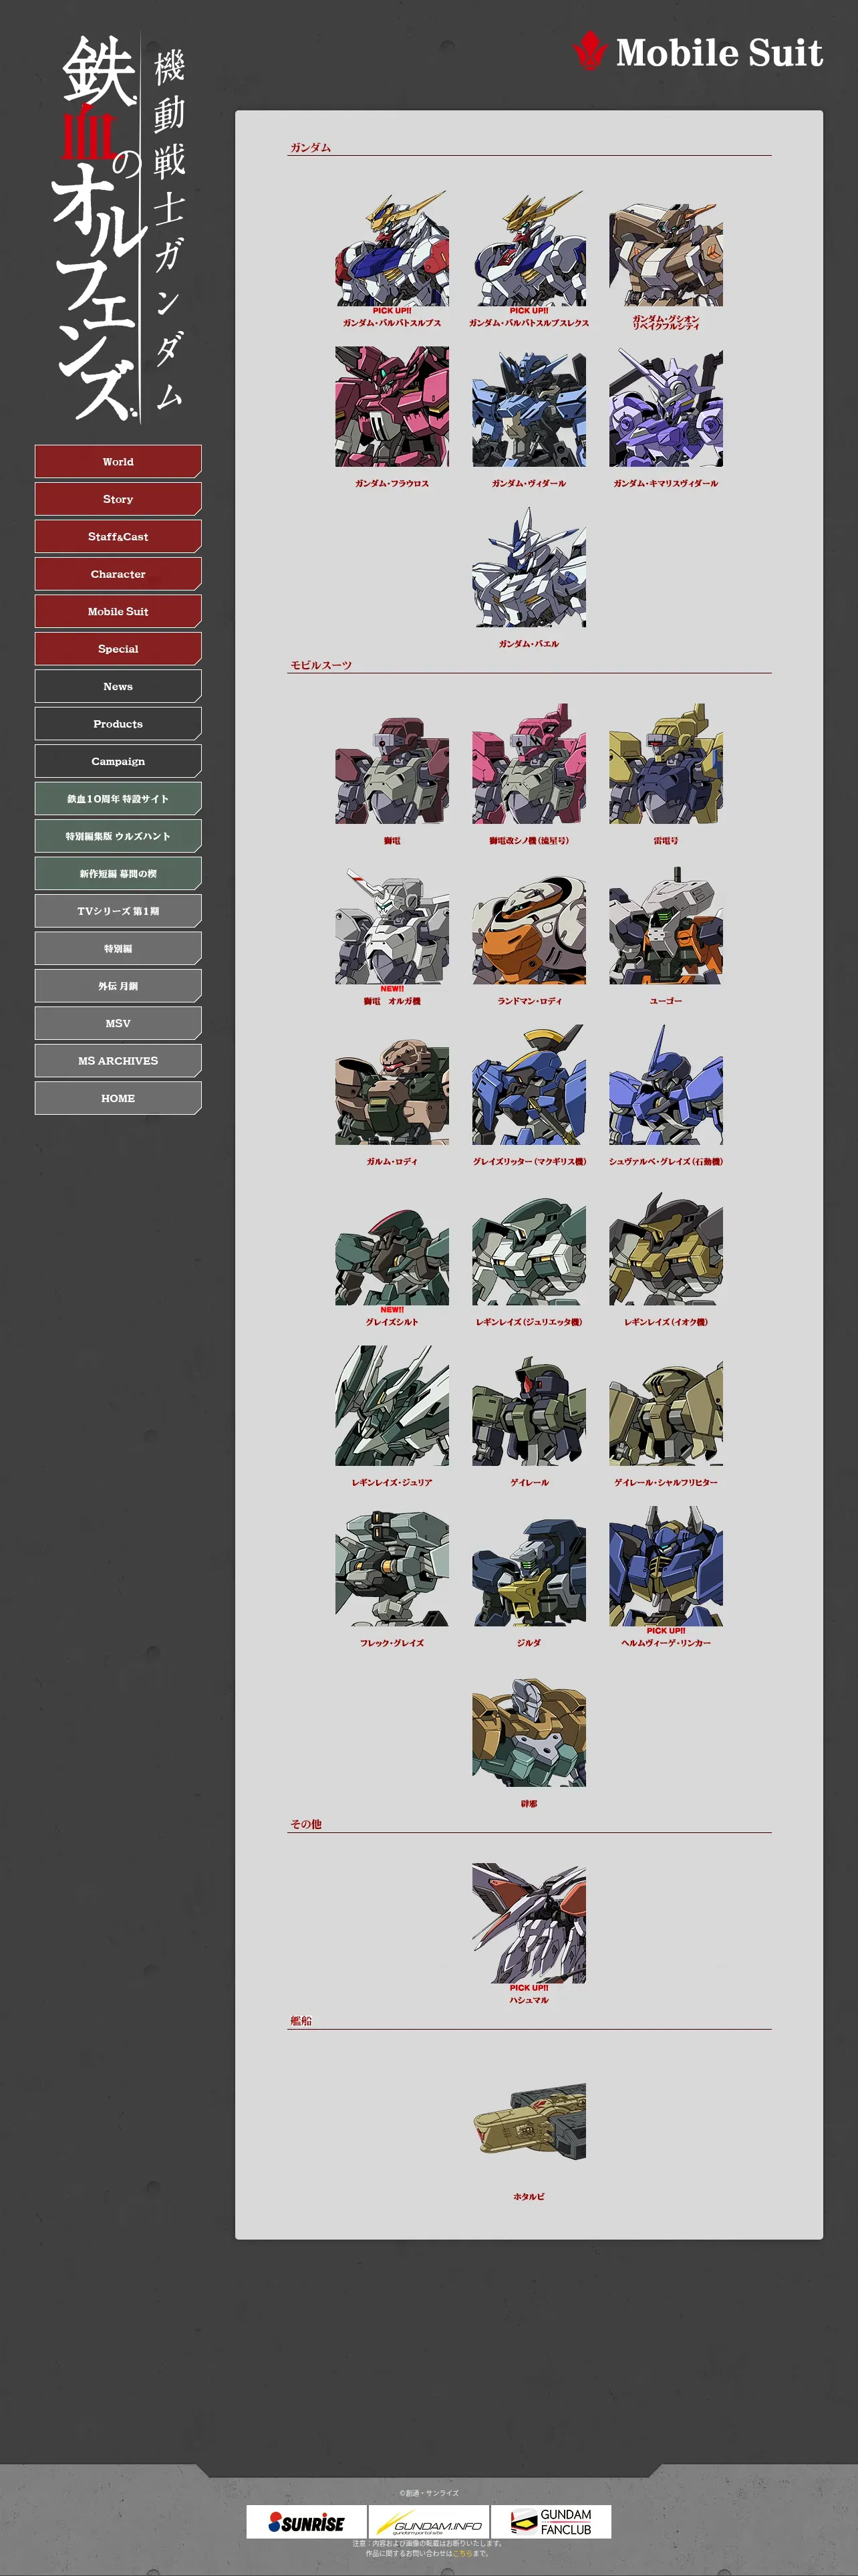This screenshot has width=858, height=2576.
Task: Select the ガンダム・バエル white mobile suit
Action: point(529,567)
